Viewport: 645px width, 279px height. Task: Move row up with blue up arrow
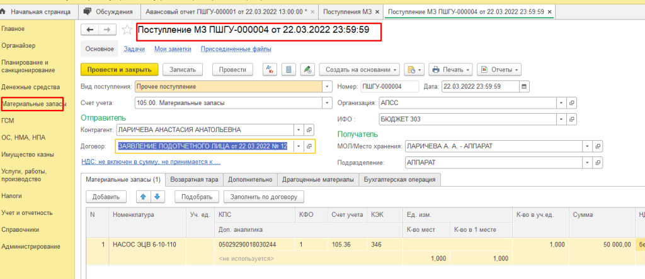[143, 197]
